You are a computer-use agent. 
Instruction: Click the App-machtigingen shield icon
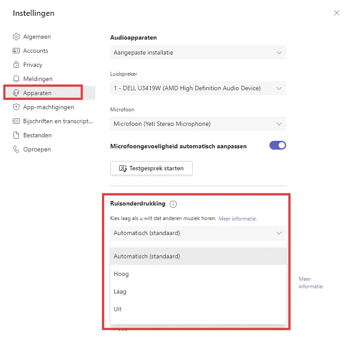[x=16, y=107]
